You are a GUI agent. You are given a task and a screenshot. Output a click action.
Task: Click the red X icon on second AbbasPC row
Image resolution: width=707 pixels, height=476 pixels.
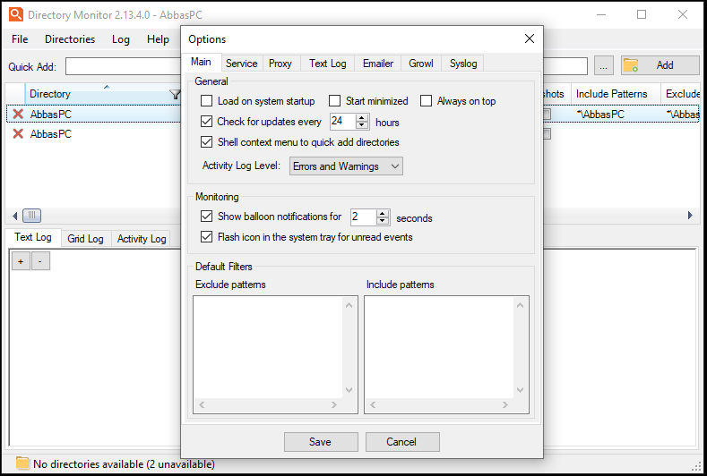18,133
